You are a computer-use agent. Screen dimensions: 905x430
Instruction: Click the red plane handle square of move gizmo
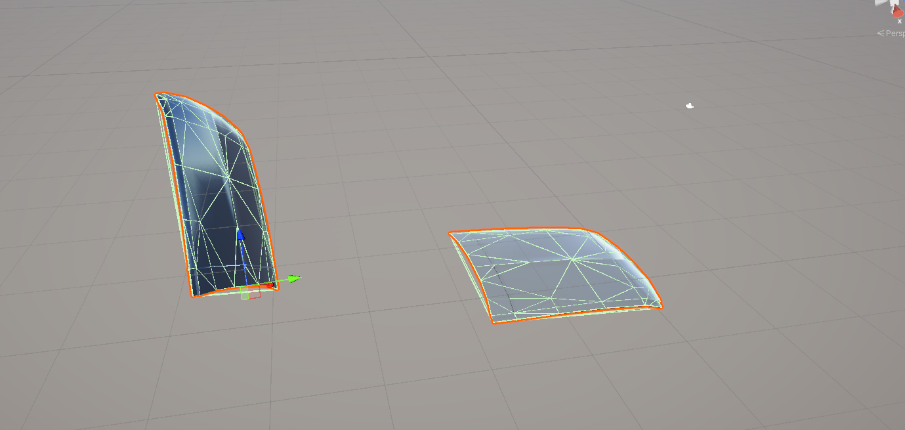255,293
